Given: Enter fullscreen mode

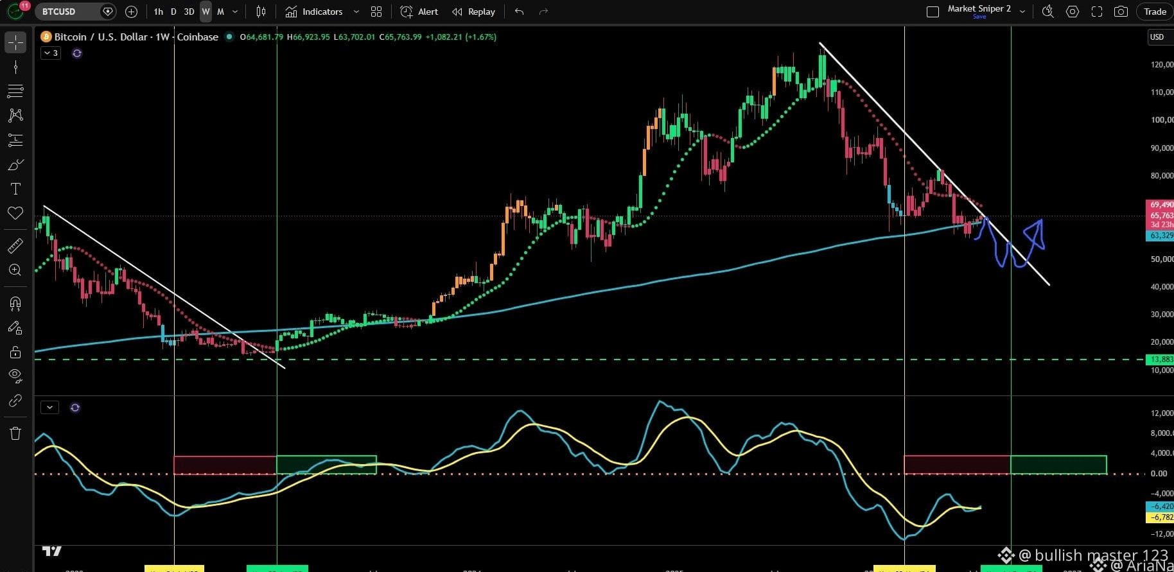Looking at the screenshot, I should 1097,12.
